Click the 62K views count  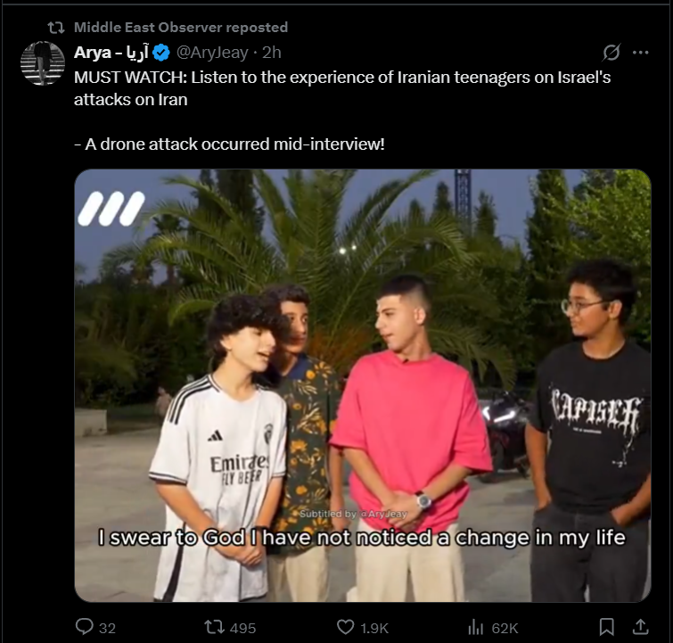click(505, 628)
